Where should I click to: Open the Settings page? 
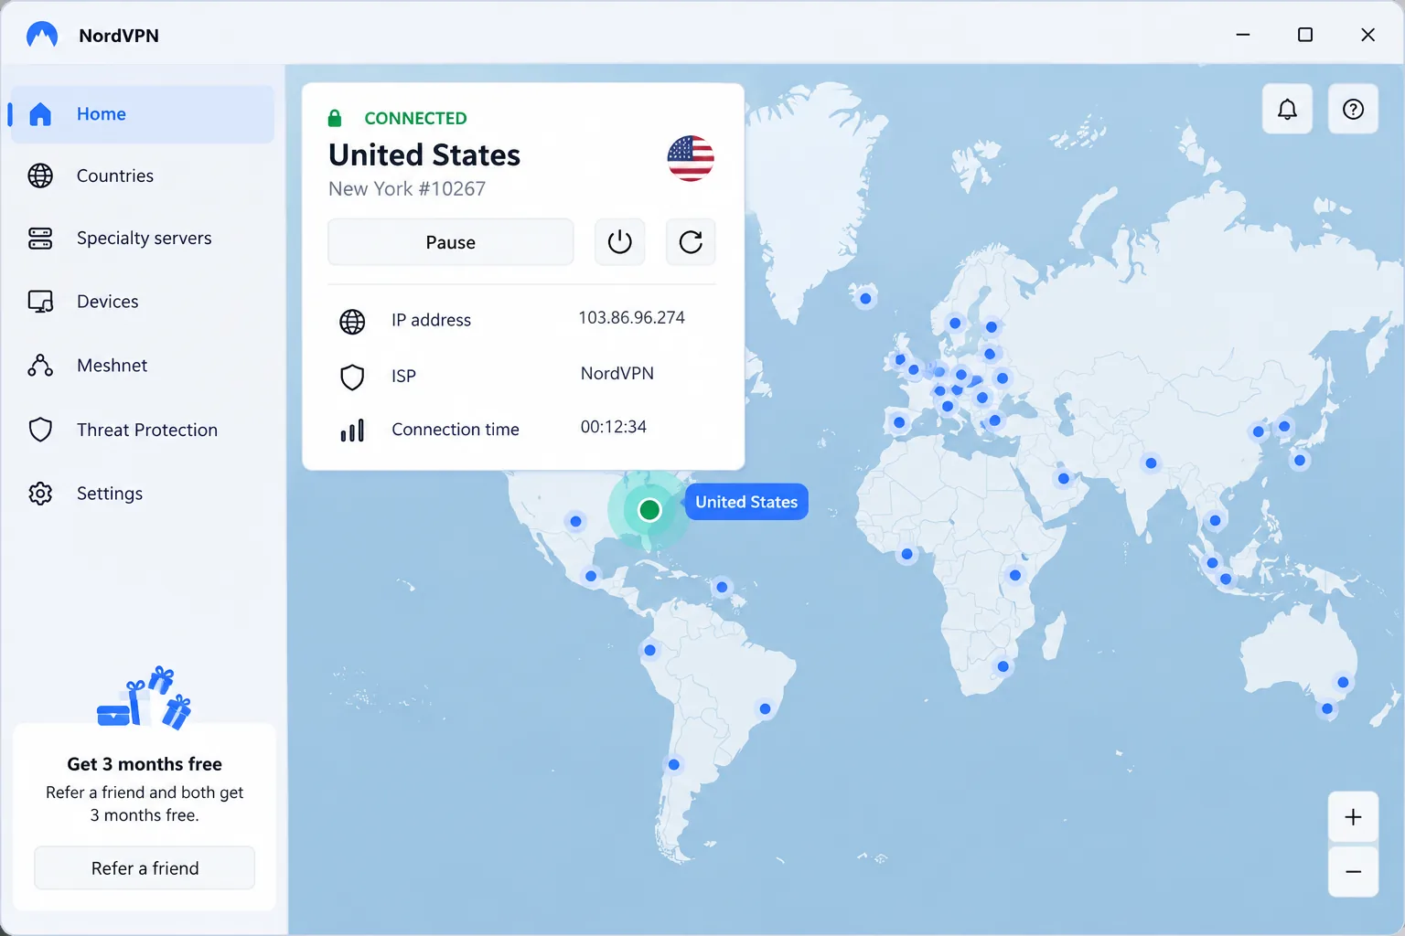(x=143, y=494)
